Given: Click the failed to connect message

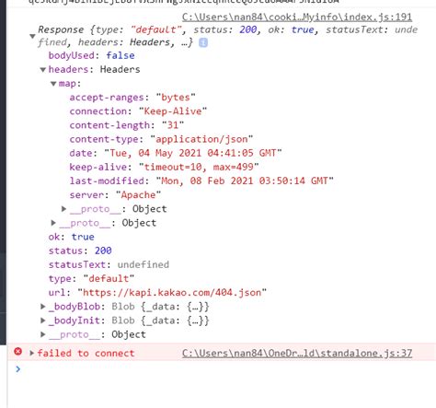Looking at the screenshot, I should pos(86,353).
